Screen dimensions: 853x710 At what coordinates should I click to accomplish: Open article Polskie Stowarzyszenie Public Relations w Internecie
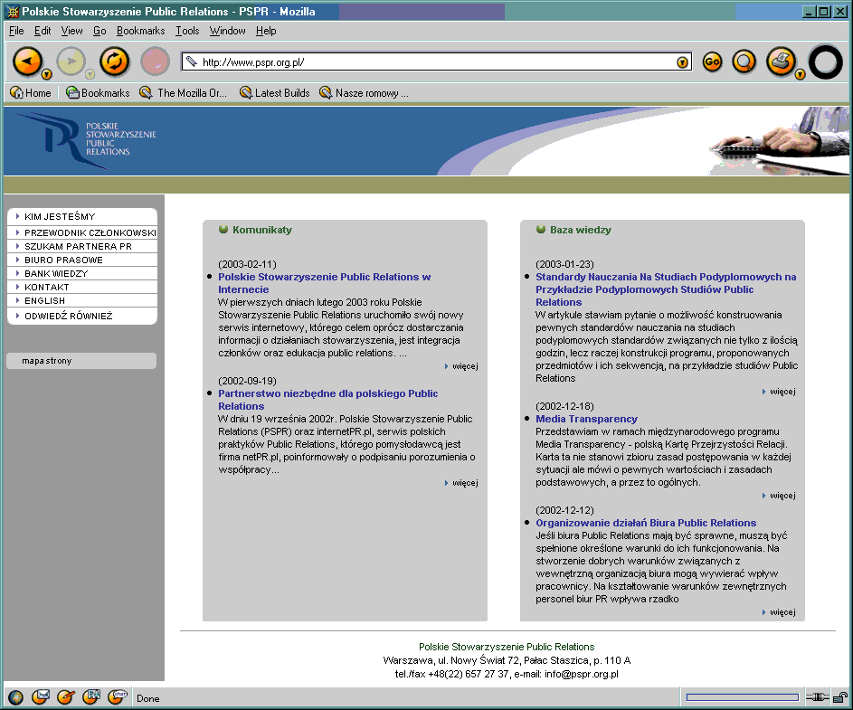point(324,283)
